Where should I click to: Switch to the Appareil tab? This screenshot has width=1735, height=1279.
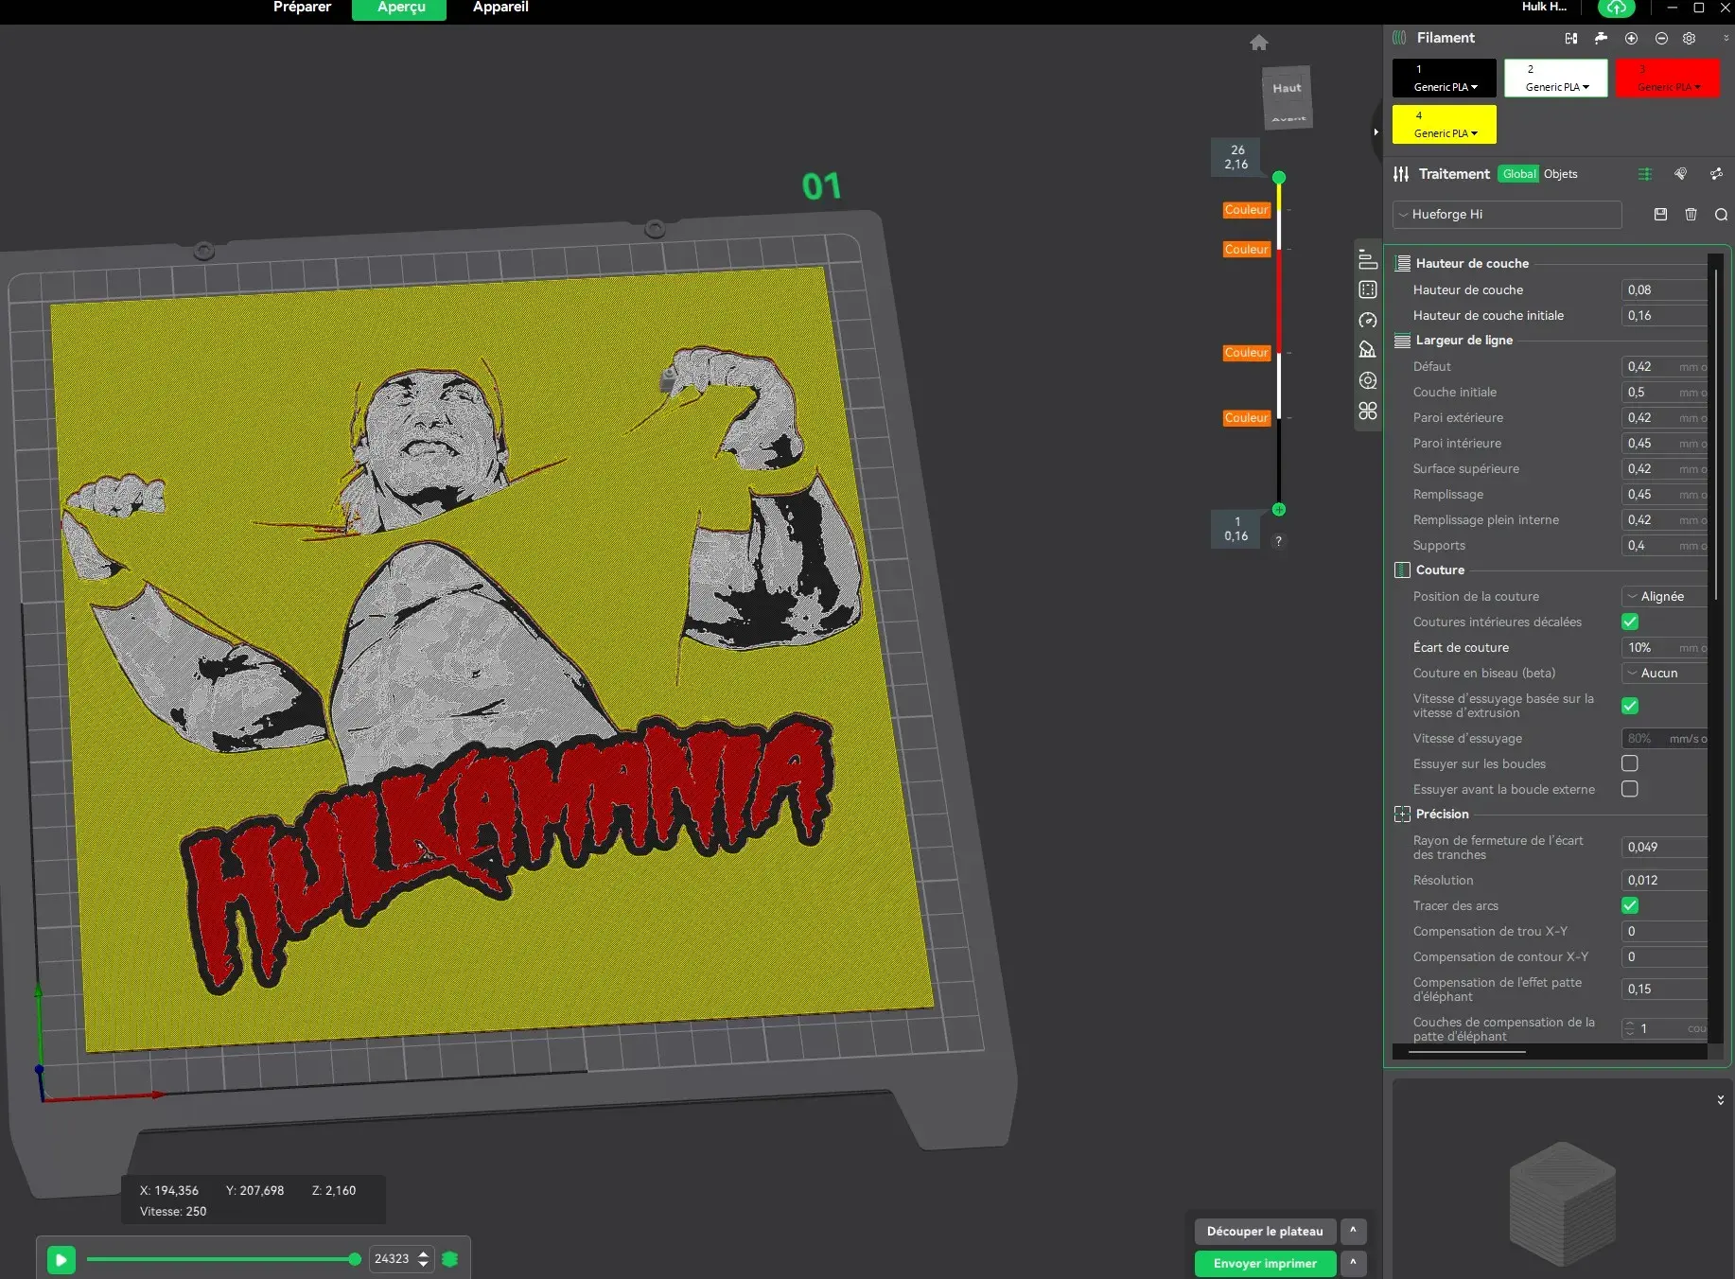coord(500,8)
